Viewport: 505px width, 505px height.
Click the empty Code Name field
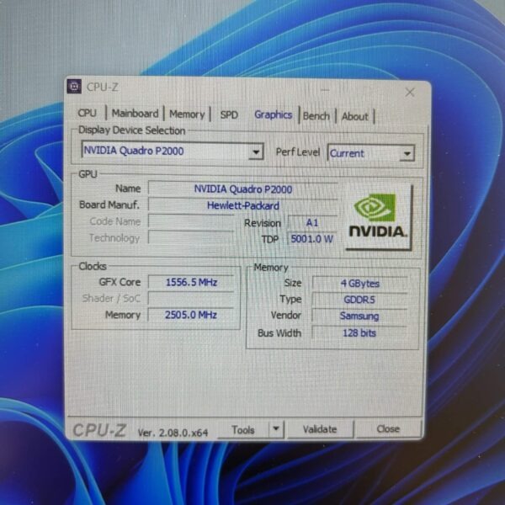[x=191, y=221]
